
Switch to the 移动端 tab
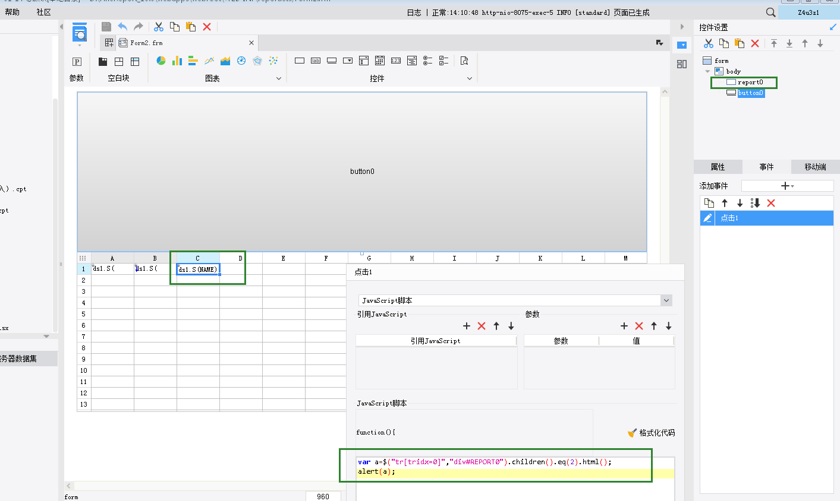816,167
